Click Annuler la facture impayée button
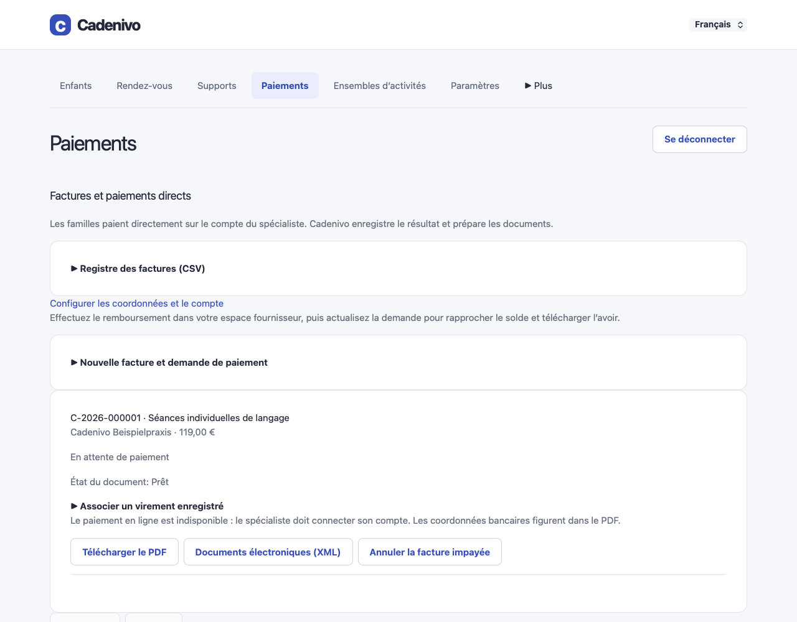Image resolution: width=797 pixels, height=622 pixels. 430,552
